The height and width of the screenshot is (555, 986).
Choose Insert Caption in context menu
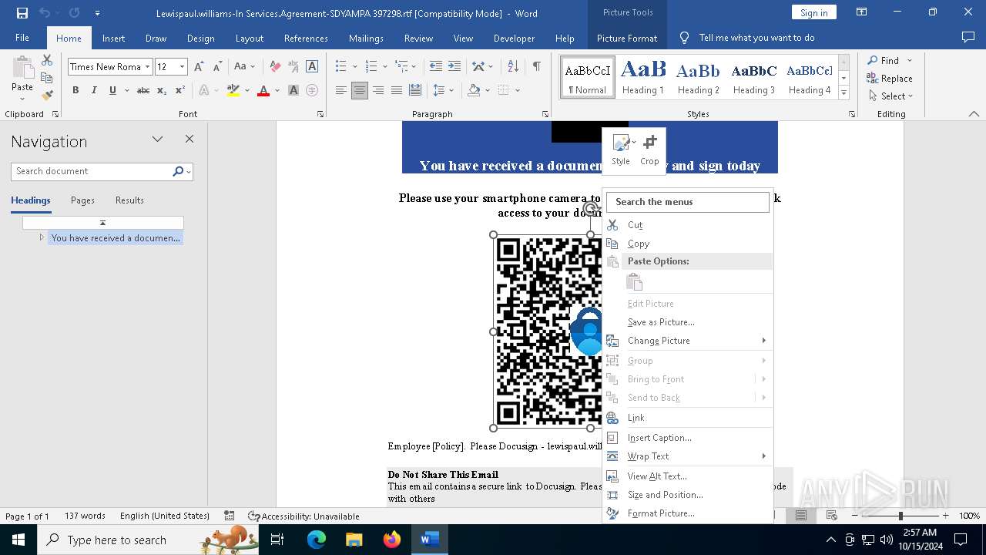coord(689,438)
